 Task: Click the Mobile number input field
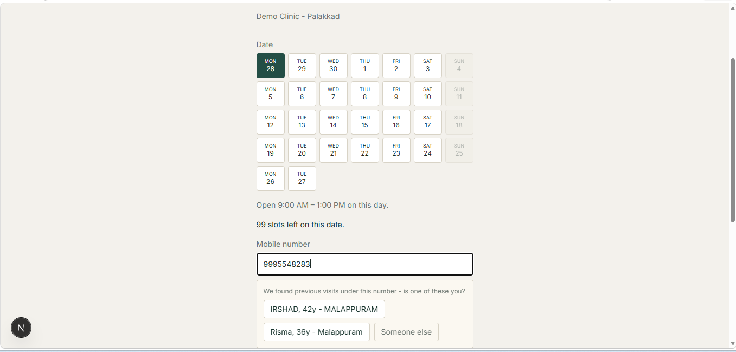[x=365, y=264]
